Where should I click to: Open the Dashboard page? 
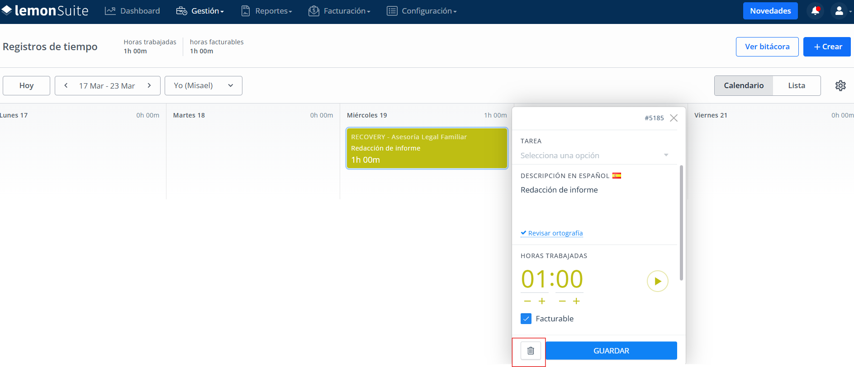click(x=133, y=11)
